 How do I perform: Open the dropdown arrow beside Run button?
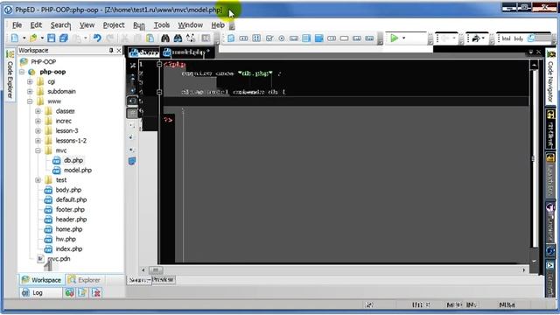404,38
